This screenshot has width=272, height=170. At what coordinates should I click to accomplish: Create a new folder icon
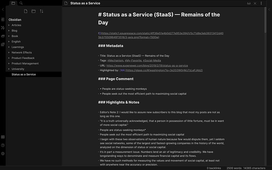click(34, 11)
